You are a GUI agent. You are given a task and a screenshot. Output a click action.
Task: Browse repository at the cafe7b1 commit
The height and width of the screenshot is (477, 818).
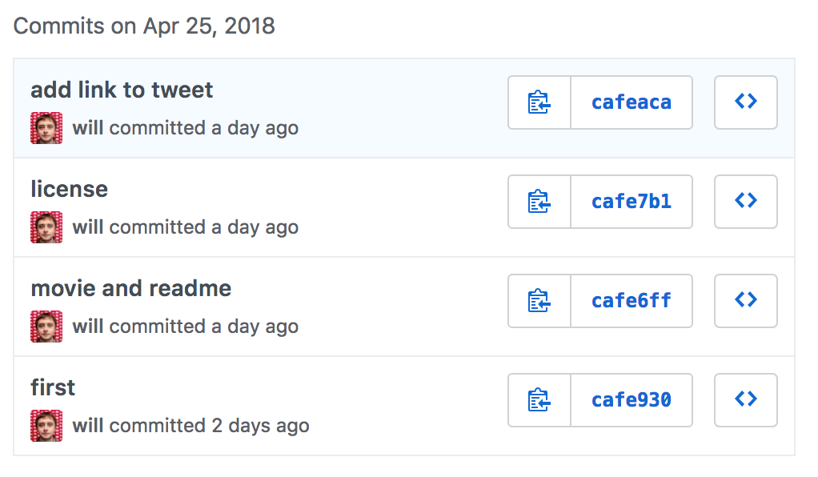745,202
